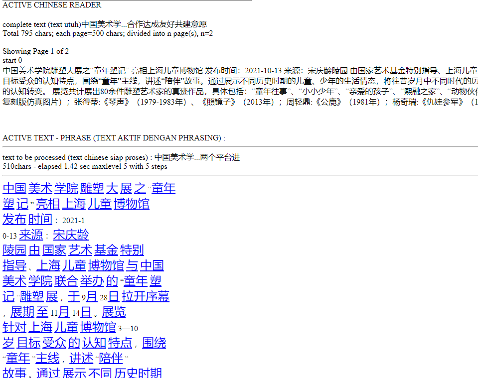Select the 指导 word link
This screenshot has height=378, width=478.
tap(14, 265)
